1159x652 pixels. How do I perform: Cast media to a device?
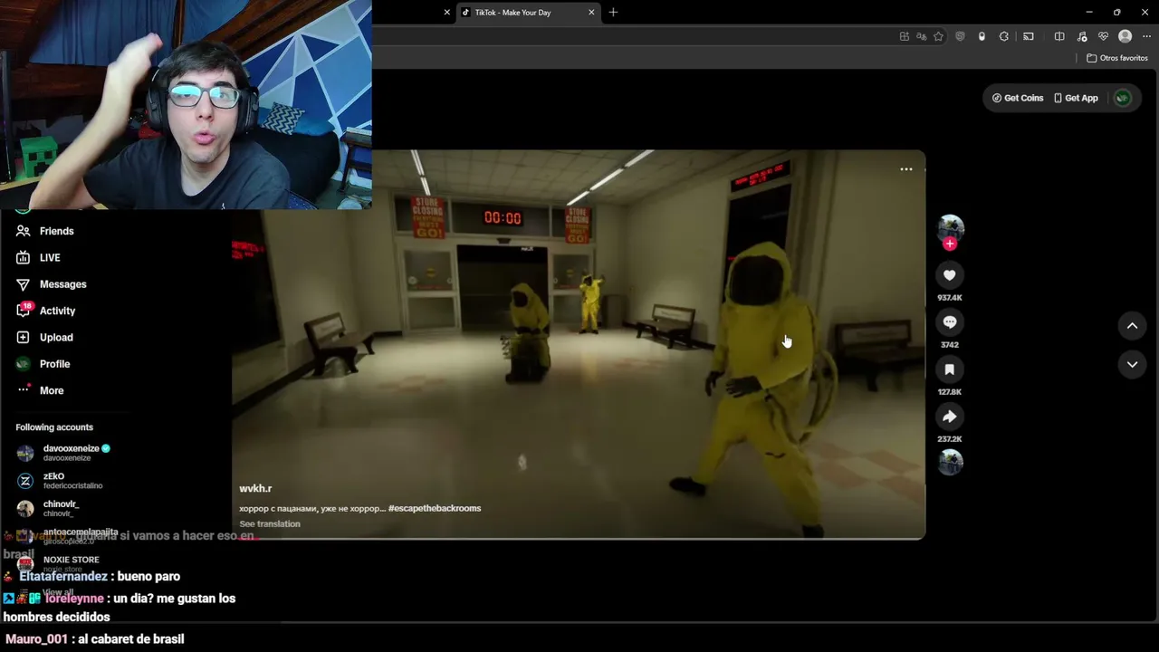pyautogui.click(x=1029, y=36)
